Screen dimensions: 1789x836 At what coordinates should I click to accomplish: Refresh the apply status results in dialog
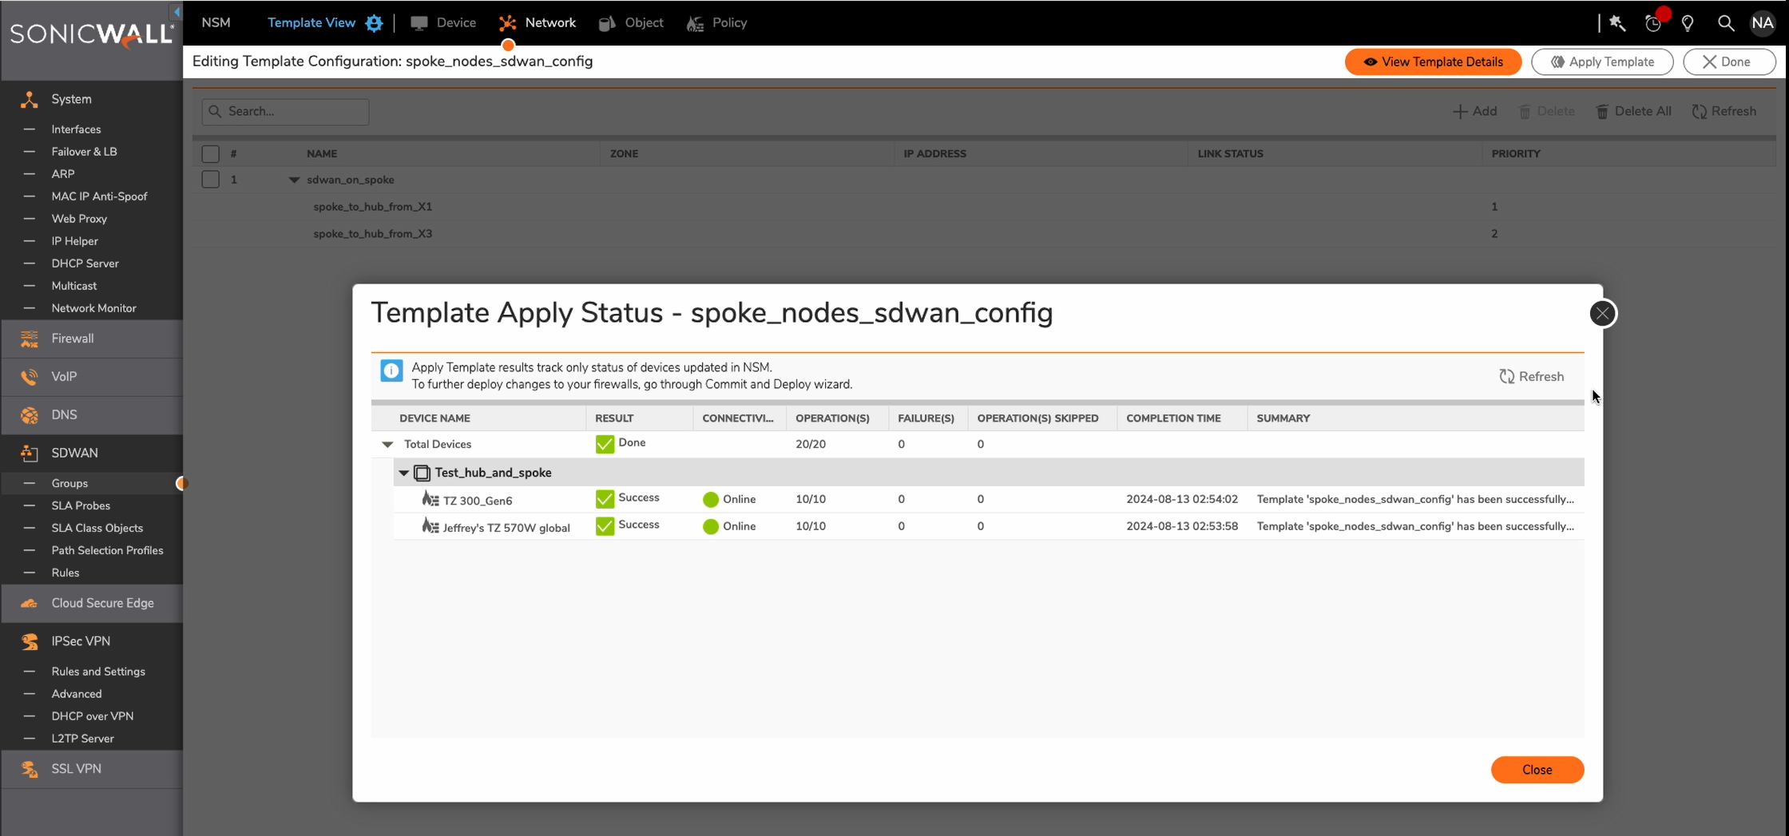pyautogui.click(x=1531, y=376)
